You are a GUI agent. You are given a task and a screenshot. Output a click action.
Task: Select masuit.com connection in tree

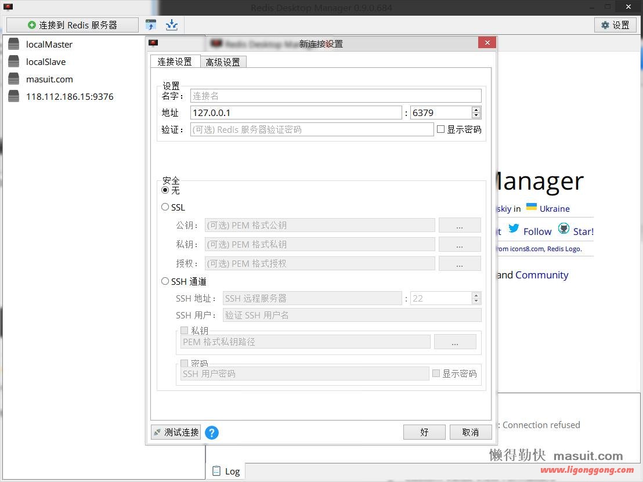[x=50, y=79]
